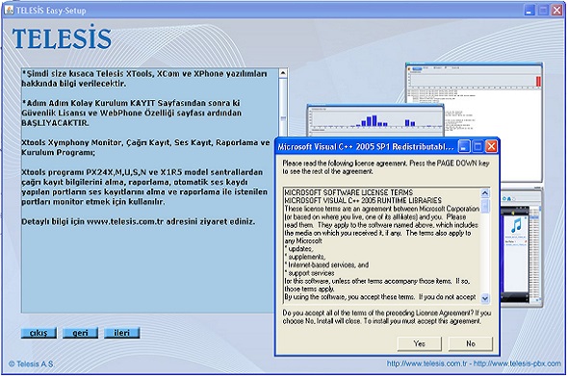Click 'MICROSOFT VISUAL C++ 2005 RUNTIME LIBRARIES' line
The width and height of the screenshot is (568, 377).
pyautogui.click(x=363, y=200)
